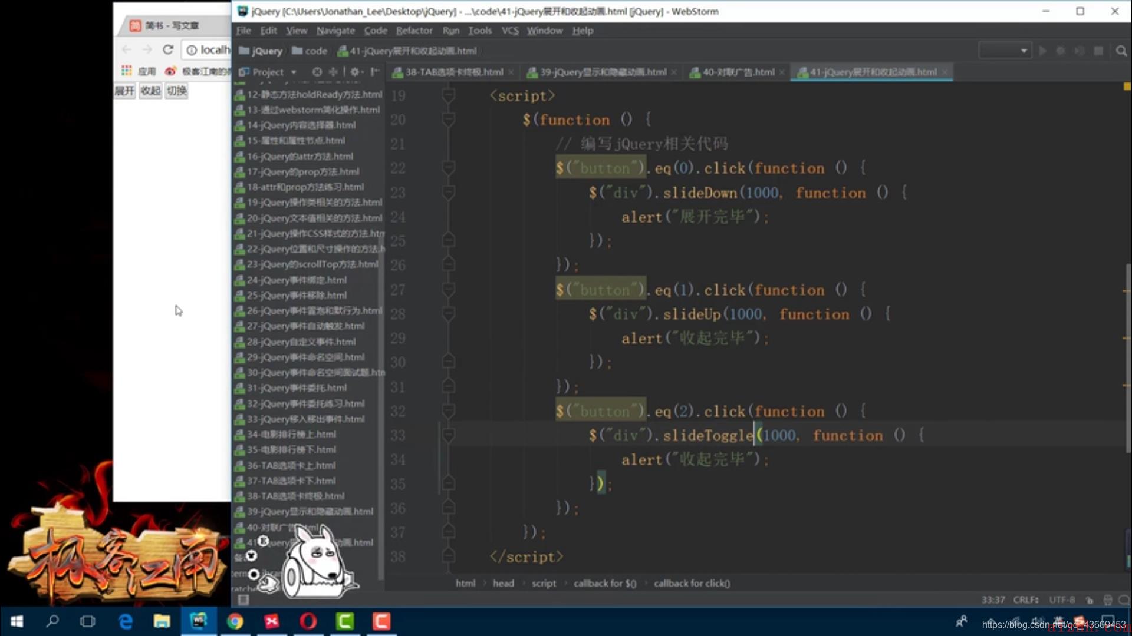Open 16-jQuery attr html file
The width and height of the screenshot is (1132, 636).
(294, 156)
